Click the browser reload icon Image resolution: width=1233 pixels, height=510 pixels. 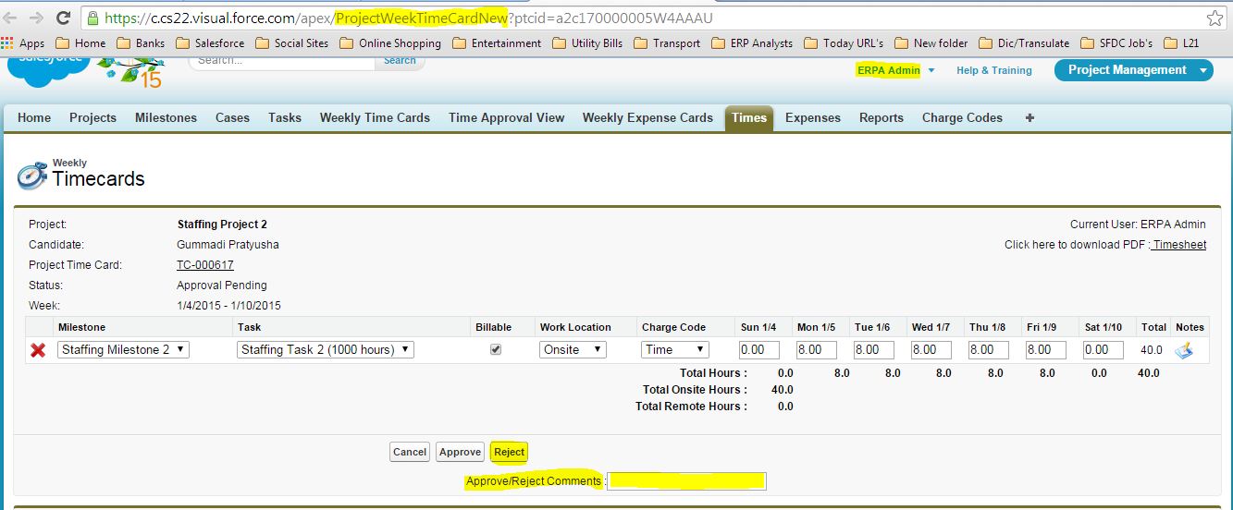point(64,18)
